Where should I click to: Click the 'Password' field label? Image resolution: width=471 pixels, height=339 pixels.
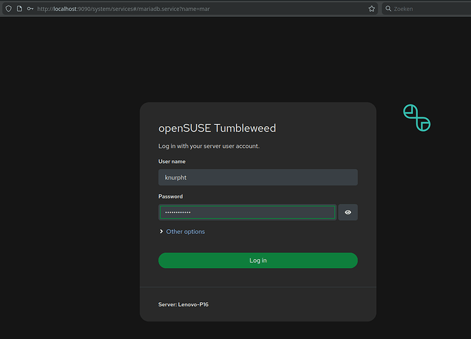click(x=171, y=196)
